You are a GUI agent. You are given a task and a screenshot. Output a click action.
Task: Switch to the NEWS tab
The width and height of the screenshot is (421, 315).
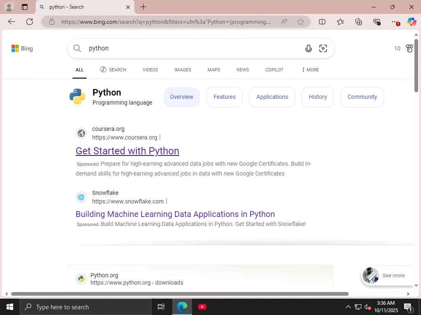tap(243, 70)
